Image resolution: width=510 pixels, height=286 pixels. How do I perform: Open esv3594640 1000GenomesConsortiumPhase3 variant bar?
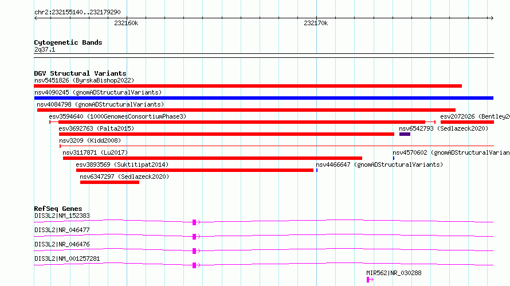(242, 122)
